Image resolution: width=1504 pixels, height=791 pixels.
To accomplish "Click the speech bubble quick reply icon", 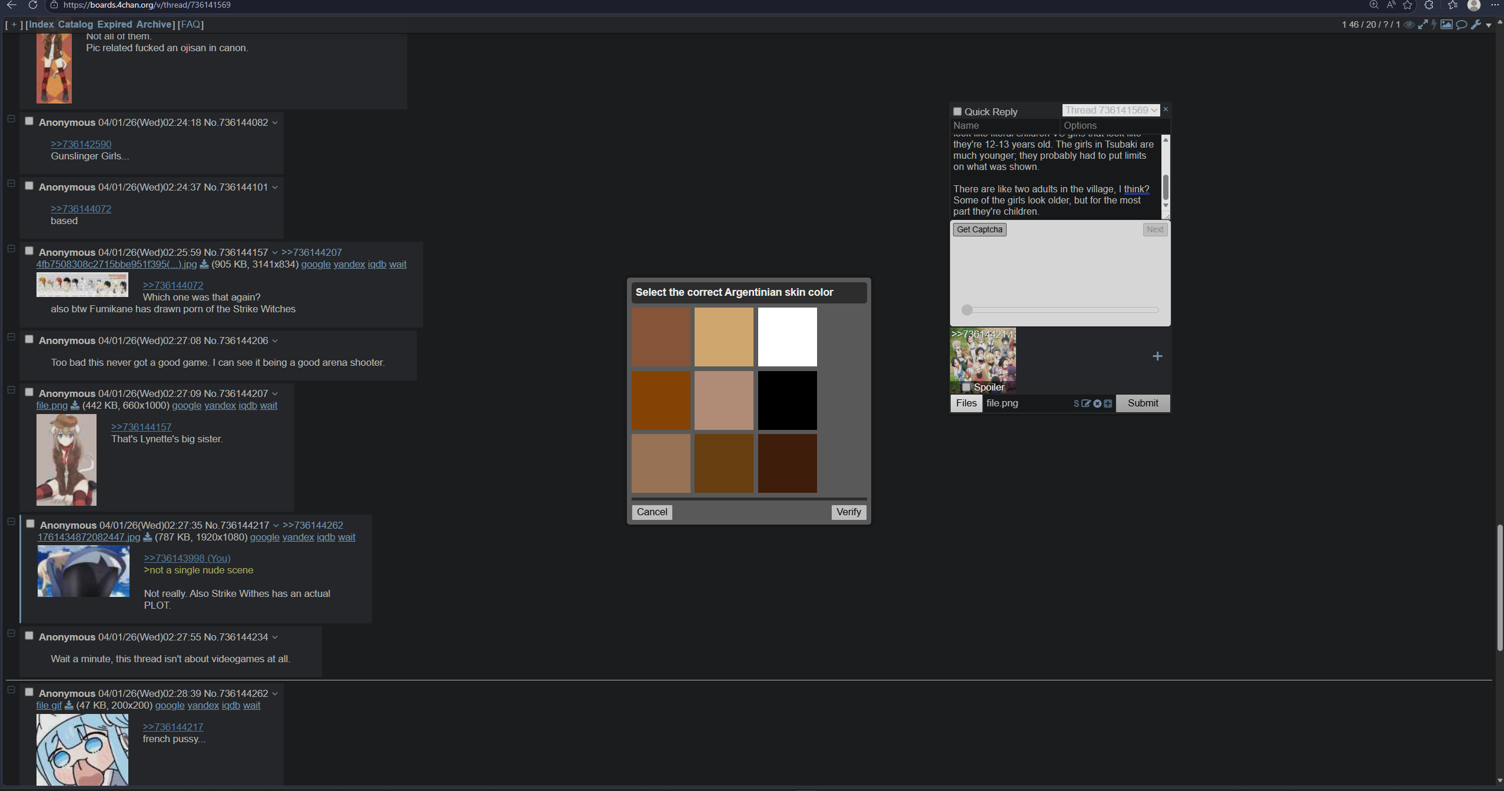I will [1461, 25].
